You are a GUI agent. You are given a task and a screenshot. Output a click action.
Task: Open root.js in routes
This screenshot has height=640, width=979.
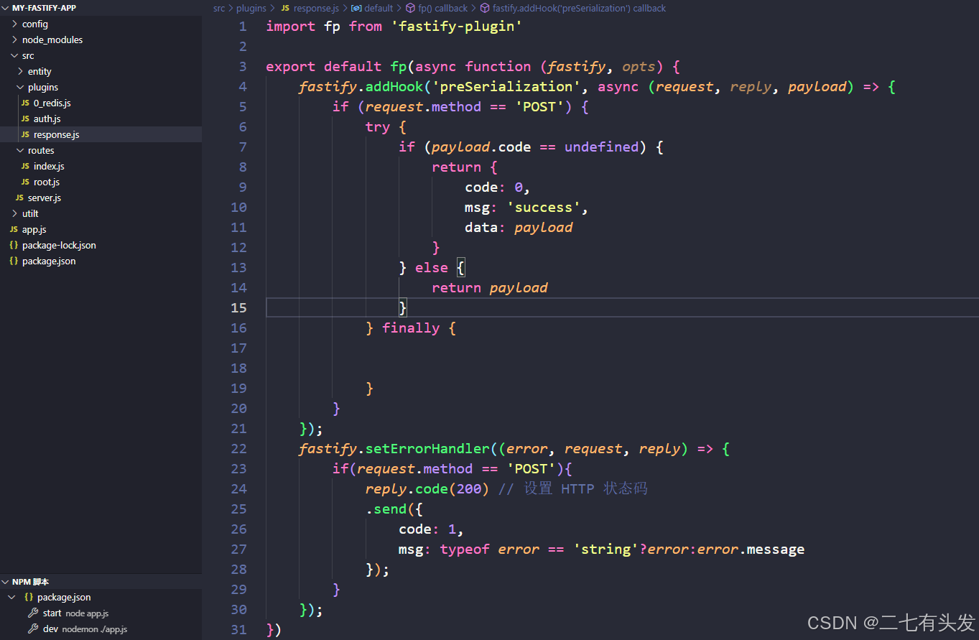coord(47,182)
